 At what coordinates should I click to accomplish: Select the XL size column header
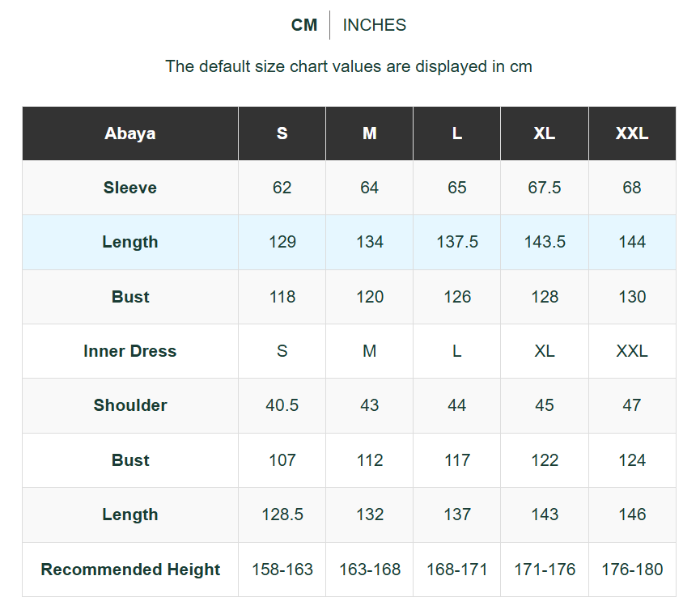544,133
